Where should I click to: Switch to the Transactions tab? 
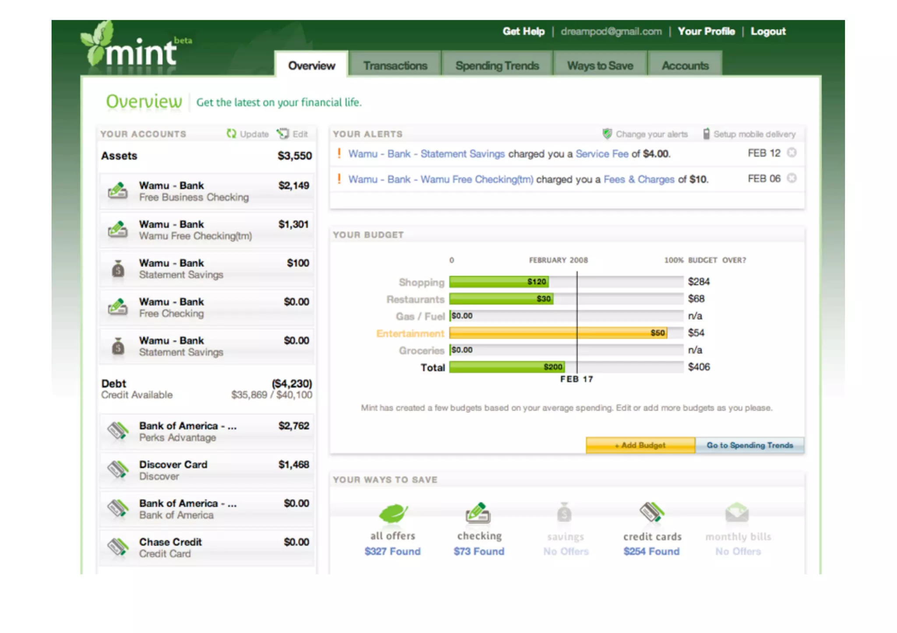pos(395,66)
